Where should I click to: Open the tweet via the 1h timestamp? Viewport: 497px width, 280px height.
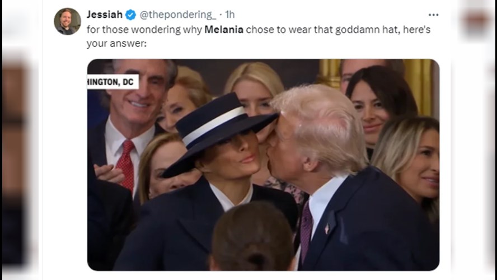point(230,15)
